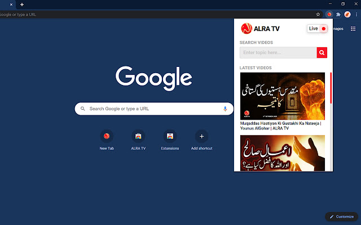The image size is (361, 225).
Task: Open the Extensions shortcut tile
Action: point(170,140)
